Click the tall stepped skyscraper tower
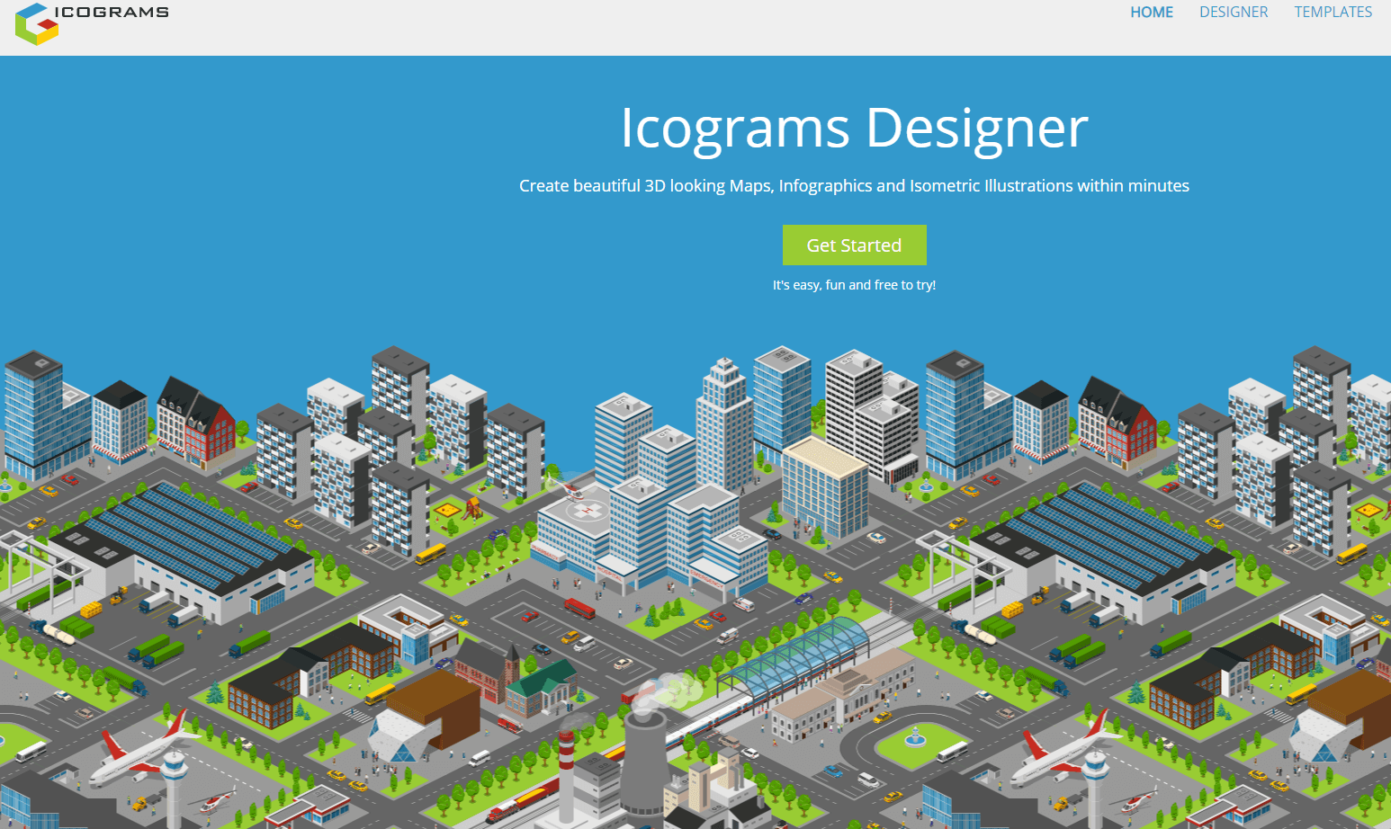Screen dimensions: 1391x829 tap(723, 423)
